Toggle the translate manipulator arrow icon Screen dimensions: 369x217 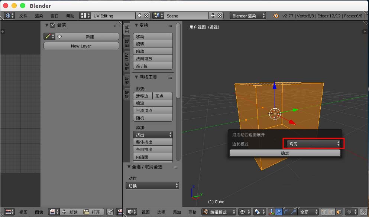[x=279, y=212]
